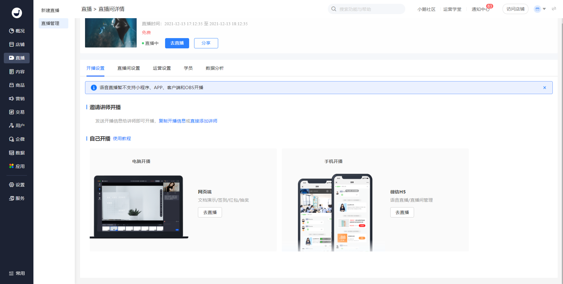Click the blue 去直播 button
The width and height of the screenshot is (563, 284).
(x=177, y=43)
